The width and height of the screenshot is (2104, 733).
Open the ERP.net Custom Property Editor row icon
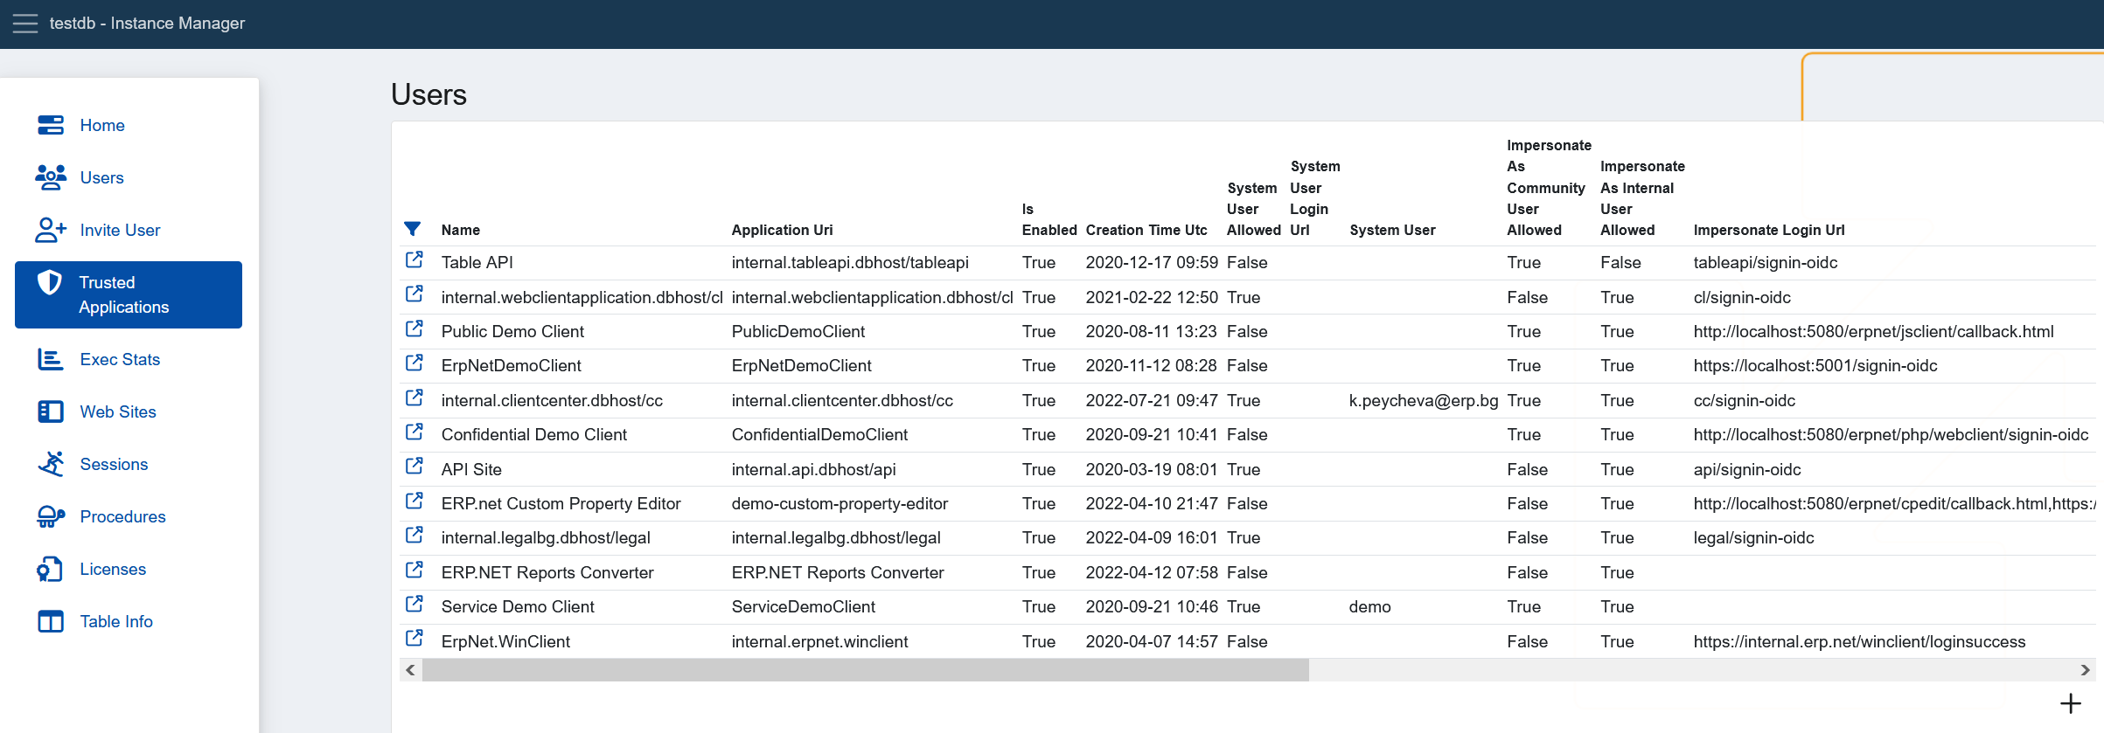tap(415, 501)
